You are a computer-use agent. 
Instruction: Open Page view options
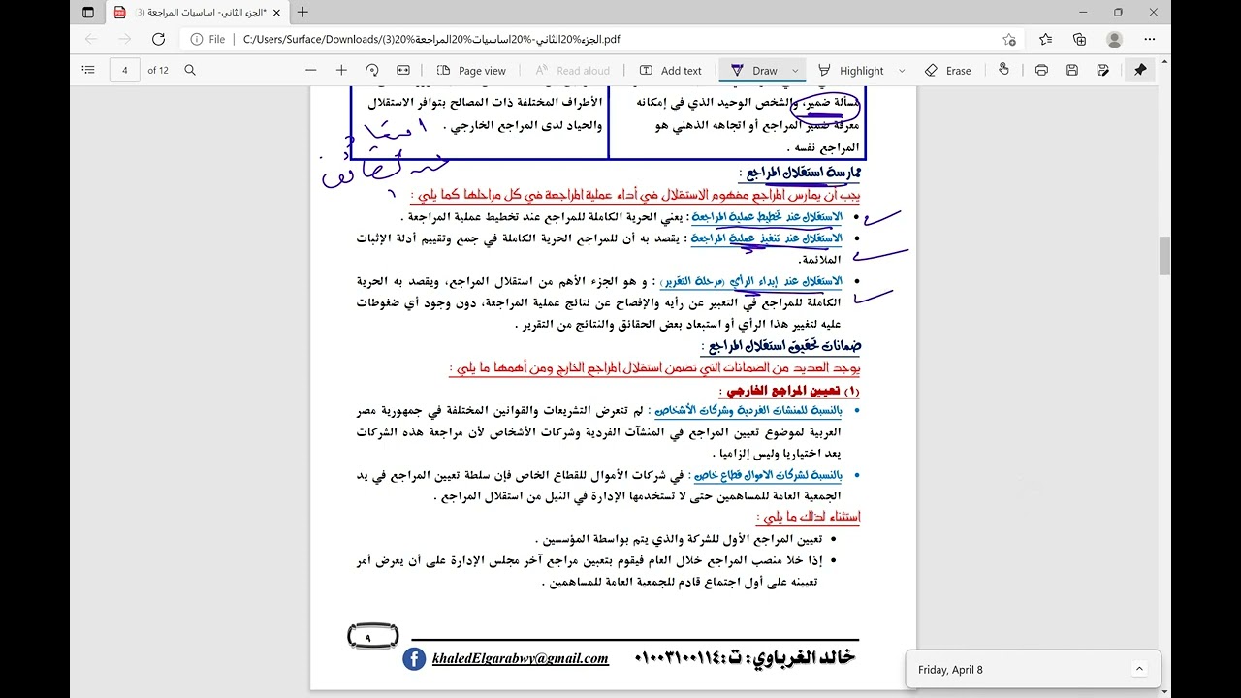[471, 70]
